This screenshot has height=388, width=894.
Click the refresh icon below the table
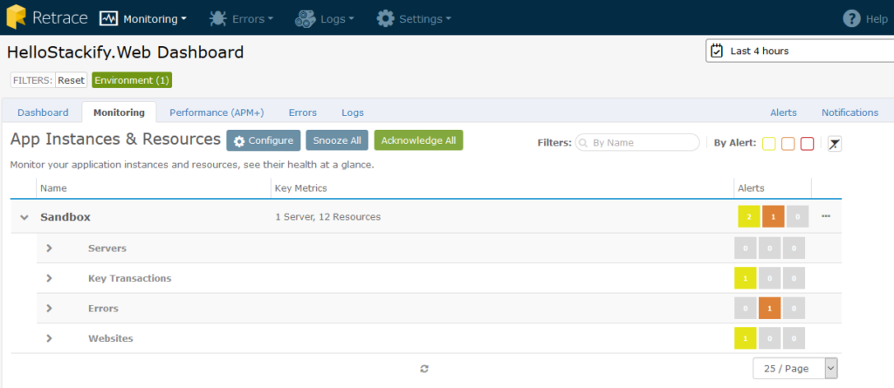[424, 369]
